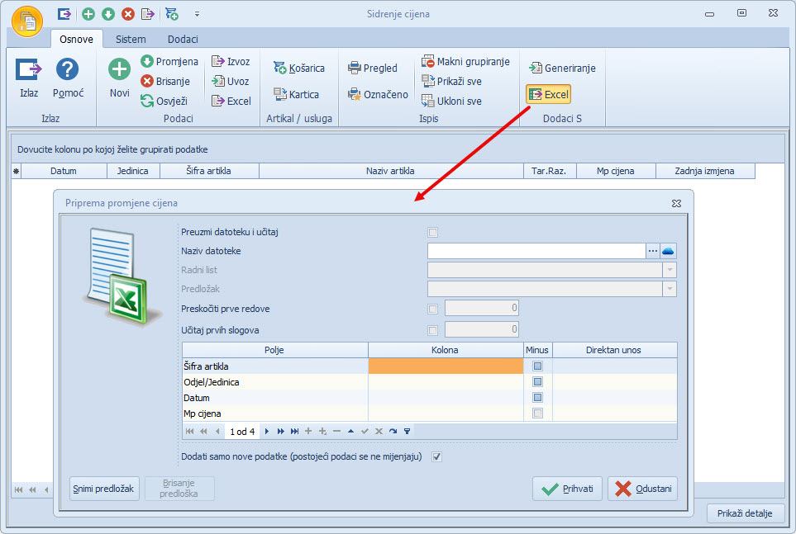
Task: Click Osvježi refresh icon
Action: (147, 101)
